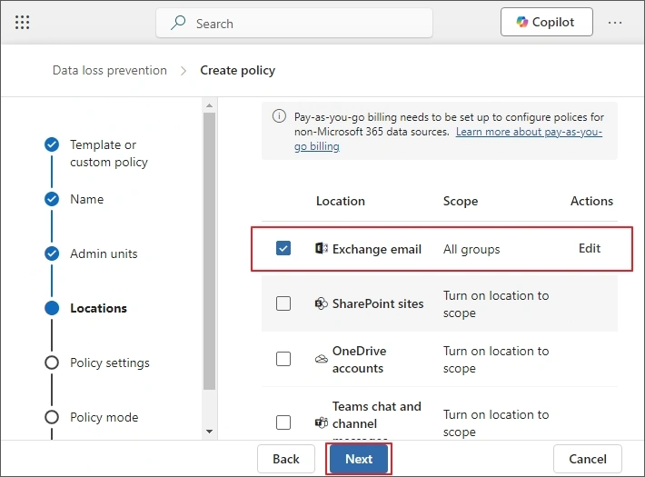Check the SharePoint sites checkbox

(x=283, y=303)
